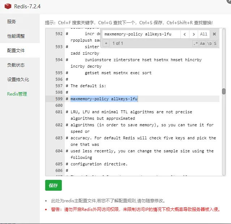
Task: Click the green 保存 button
Action: pyautogui.click(x=54, y=185)
